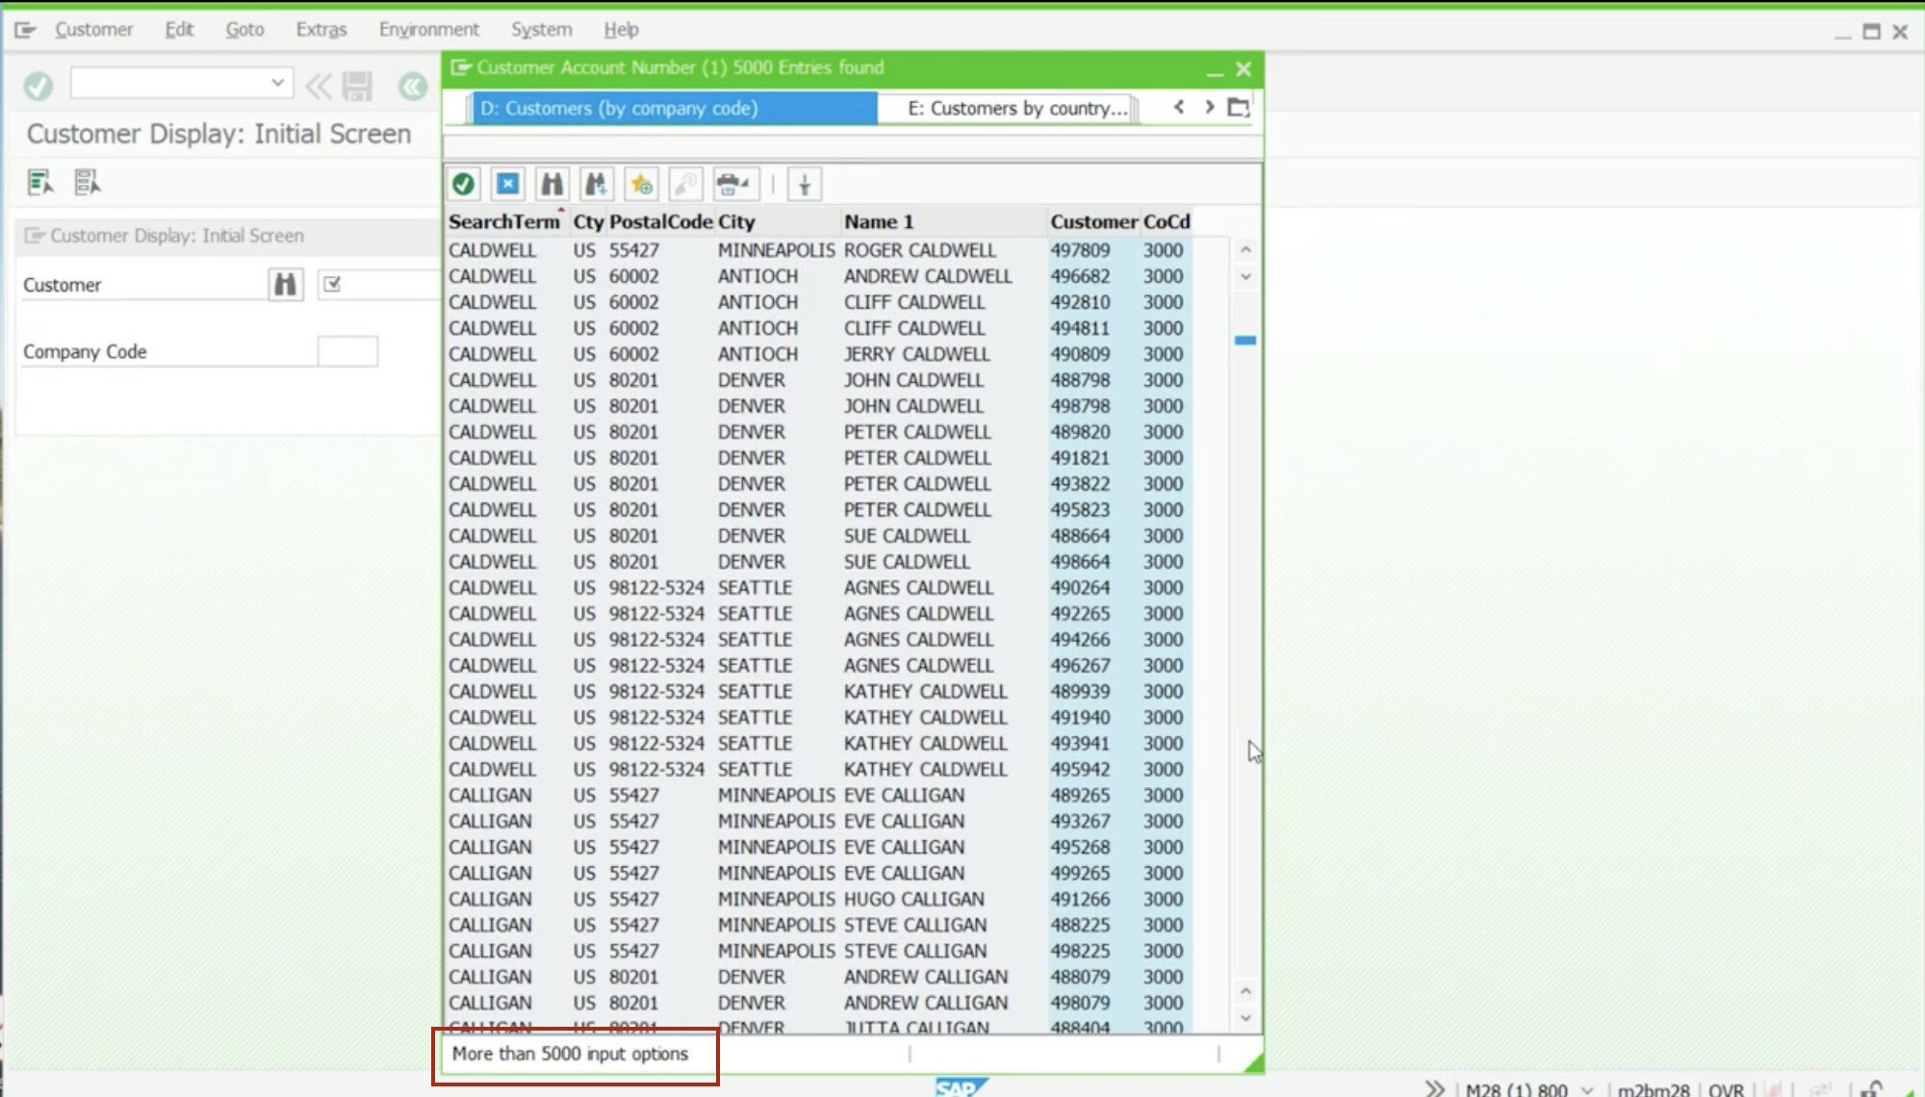Screen dimensions: 1925x1097
Task: Click the Find Next binoculars-plus icon
Action: 596,184
